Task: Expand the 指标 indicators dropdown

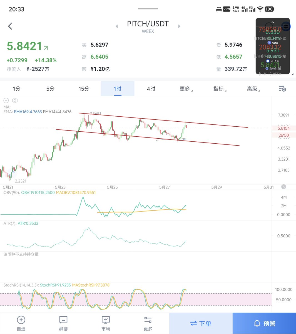Action: click(x=220, y=89)
